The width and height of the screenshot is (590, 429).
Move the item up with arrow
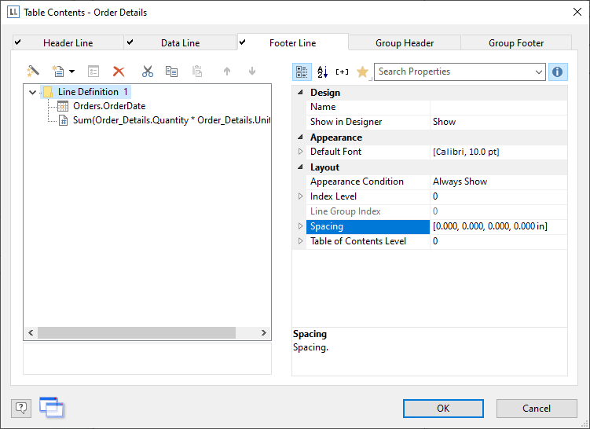(x=227, y=71)
